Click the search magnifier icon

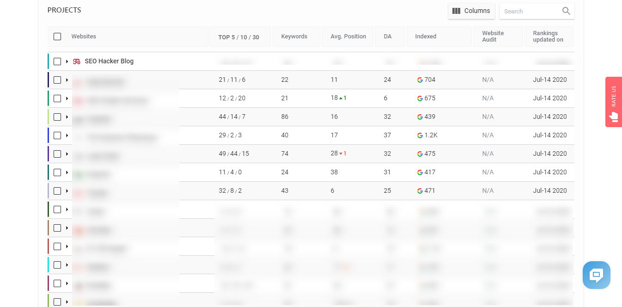click(x=566, y=11)
